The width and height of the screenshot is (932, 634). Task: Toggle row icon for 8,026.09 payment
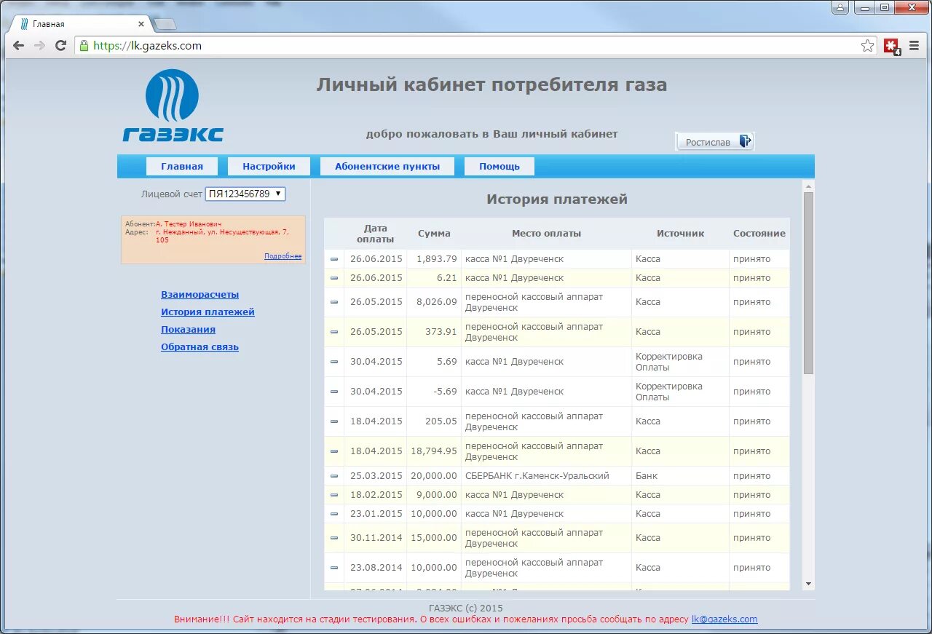(x=334, y=302)
